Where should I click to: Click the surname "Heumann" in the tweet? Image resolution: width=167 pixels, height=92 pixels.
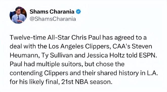pyautogui.click(x=24, y=55)
